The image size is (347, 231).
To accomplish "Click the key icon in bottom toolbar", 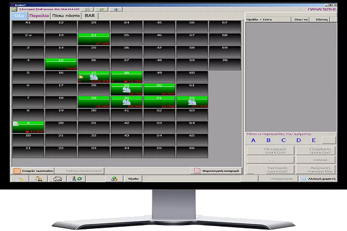I will click(20, 178).
